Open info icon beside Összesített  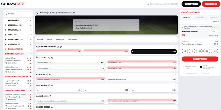(x=49, y=57)
